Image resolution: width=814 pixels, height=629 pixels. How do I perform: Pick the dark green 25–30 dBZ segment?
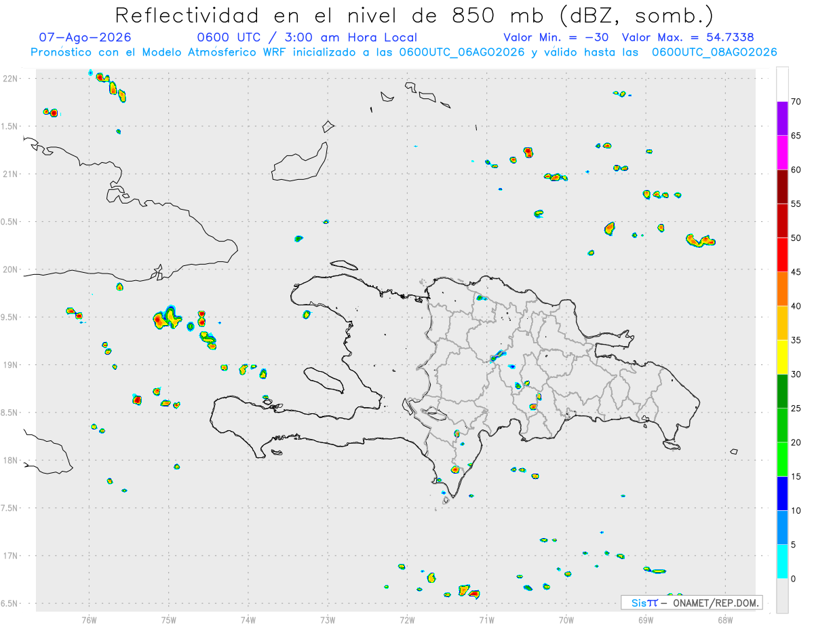tap(782, 392)
